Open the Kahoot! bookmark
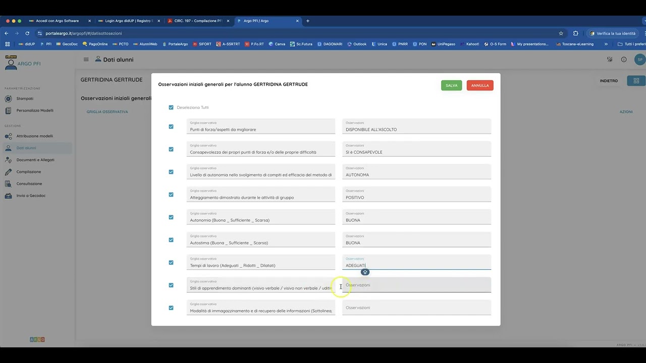Image resolution: width=646 pixels, height=363 pixels. pos(469,44)
